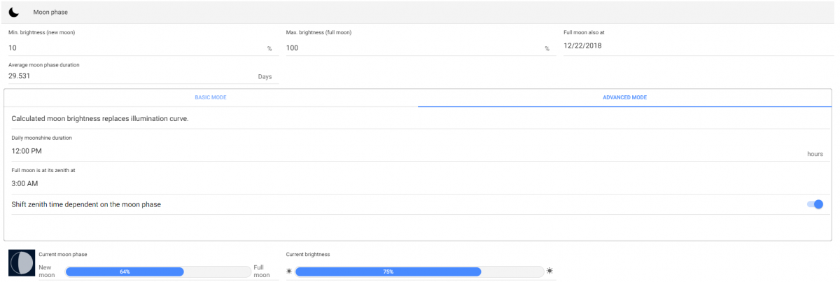The height and width of the screenshot is (282, 840).
Task: Click the 'Days' unit label
Action: (x=265, y=77)
